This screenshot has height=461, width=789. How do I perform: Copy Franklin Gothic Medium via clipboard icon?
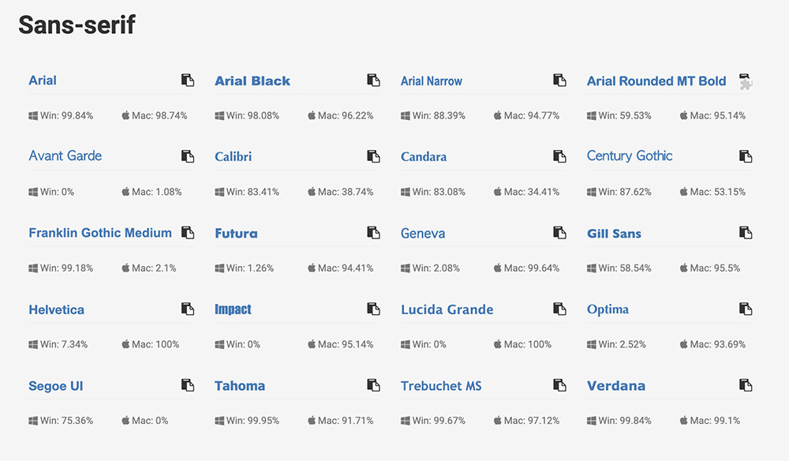coord(187,233)
